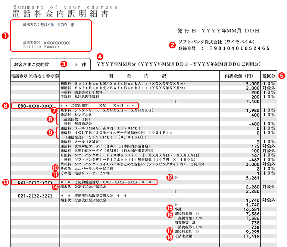Select the contract count '3 件'

pos(81,64)
